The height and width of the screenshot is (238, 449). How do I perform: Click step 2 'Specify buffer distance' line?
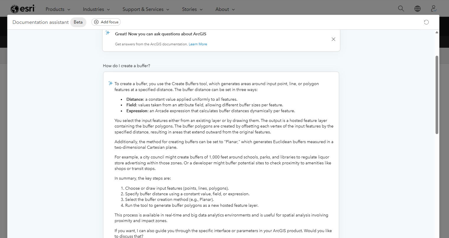[x=187, y=194]
